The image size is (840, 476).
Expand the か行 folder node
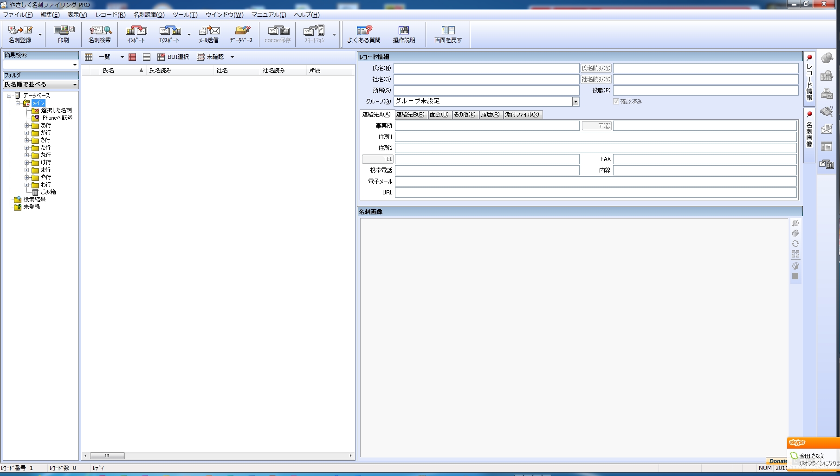(26, 133)
